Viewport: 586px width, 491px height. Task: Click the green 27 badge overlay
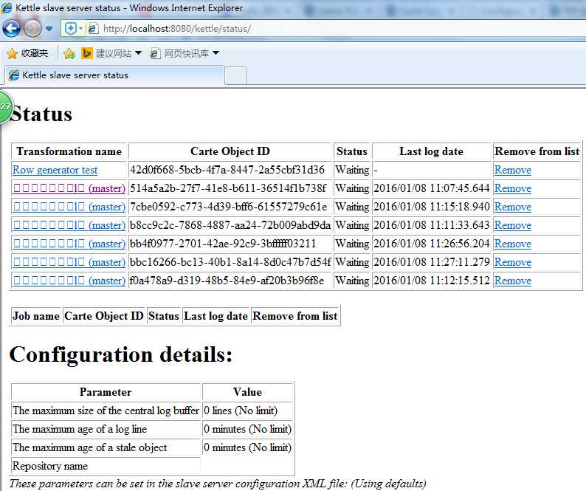[x=5, y=107]
